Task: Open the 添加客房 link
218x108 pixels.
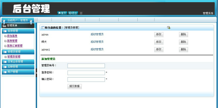Action: click(12, 36)
